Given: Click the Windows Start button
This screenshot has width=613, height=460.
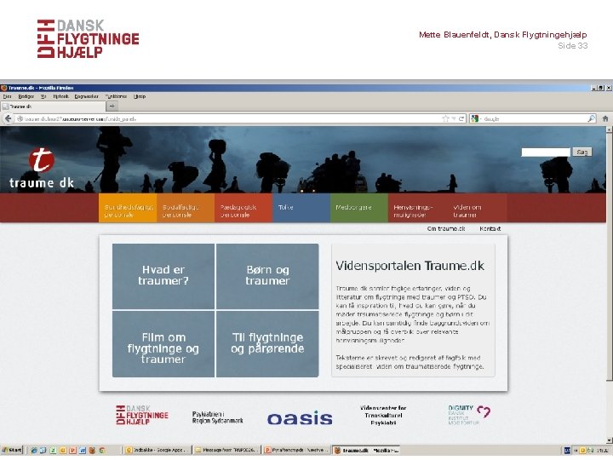Looking at the screenshot, I should 12,451.
